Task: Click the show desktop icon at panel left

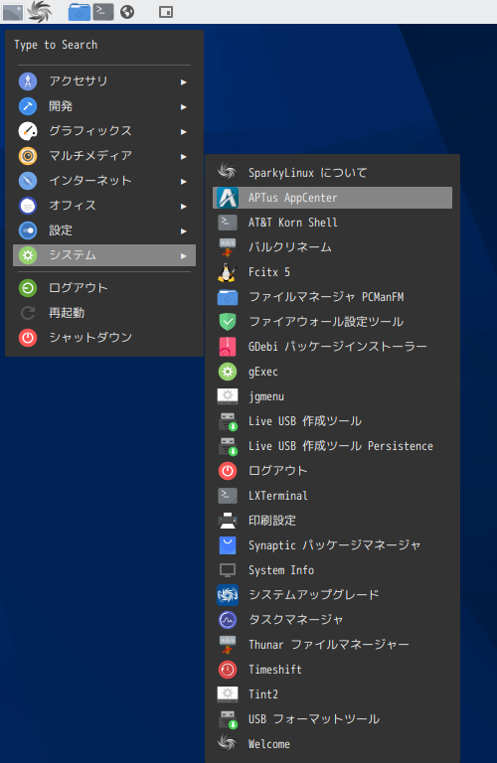Action: [13, 12]
